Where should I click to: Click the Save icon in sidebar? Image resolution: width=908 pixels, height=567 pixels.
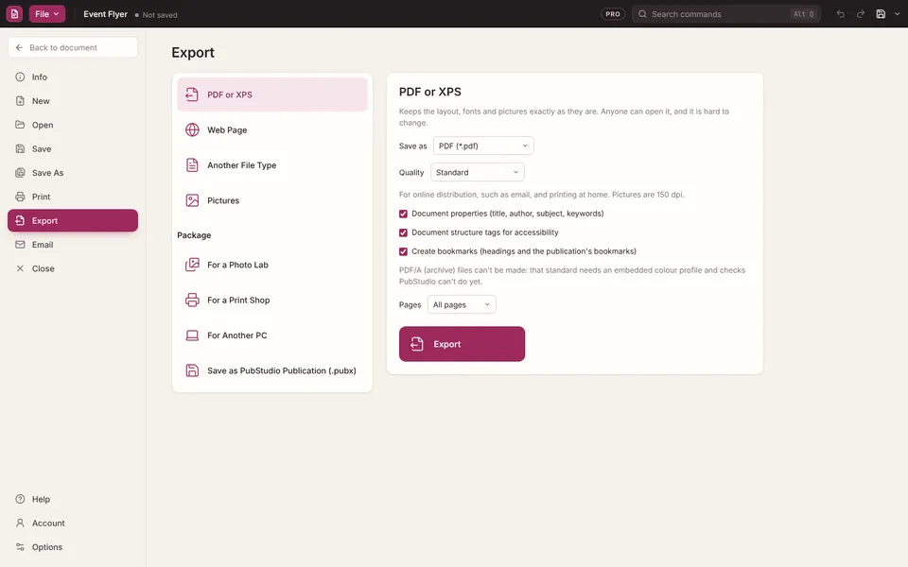[x=20, y=148]
